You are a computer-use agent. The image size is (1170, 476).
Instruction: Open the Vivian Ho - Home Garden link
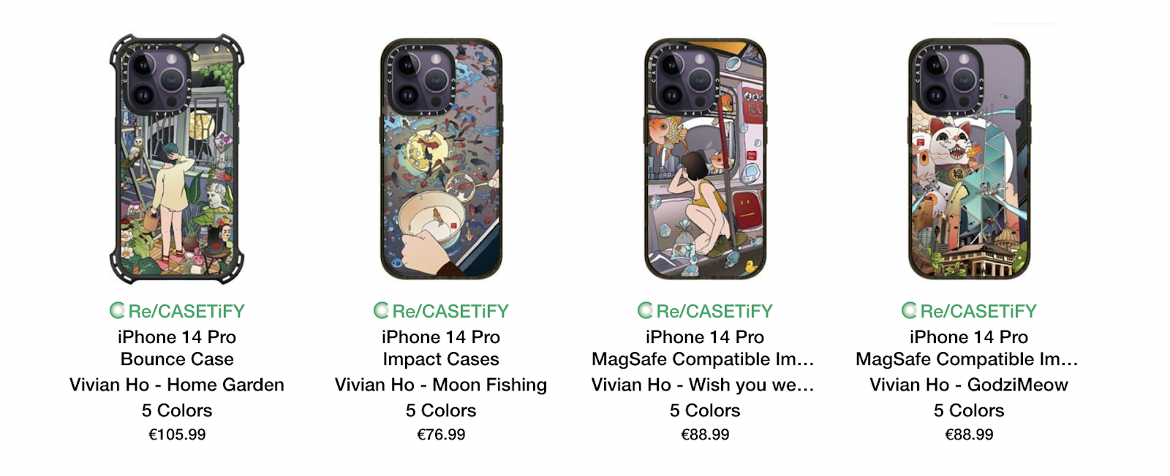(177, 385)
